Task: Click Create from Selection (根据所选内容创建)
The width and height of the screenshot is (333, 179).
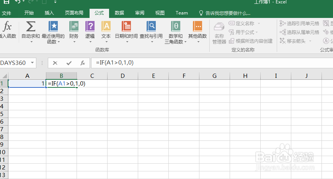Action: [251, 41]
